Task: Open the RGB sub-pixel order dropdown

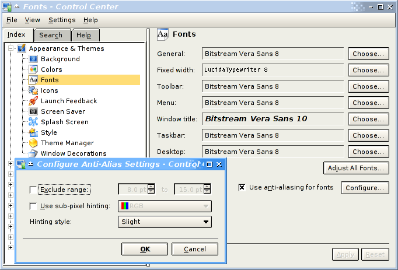Action: click(165, 206)
